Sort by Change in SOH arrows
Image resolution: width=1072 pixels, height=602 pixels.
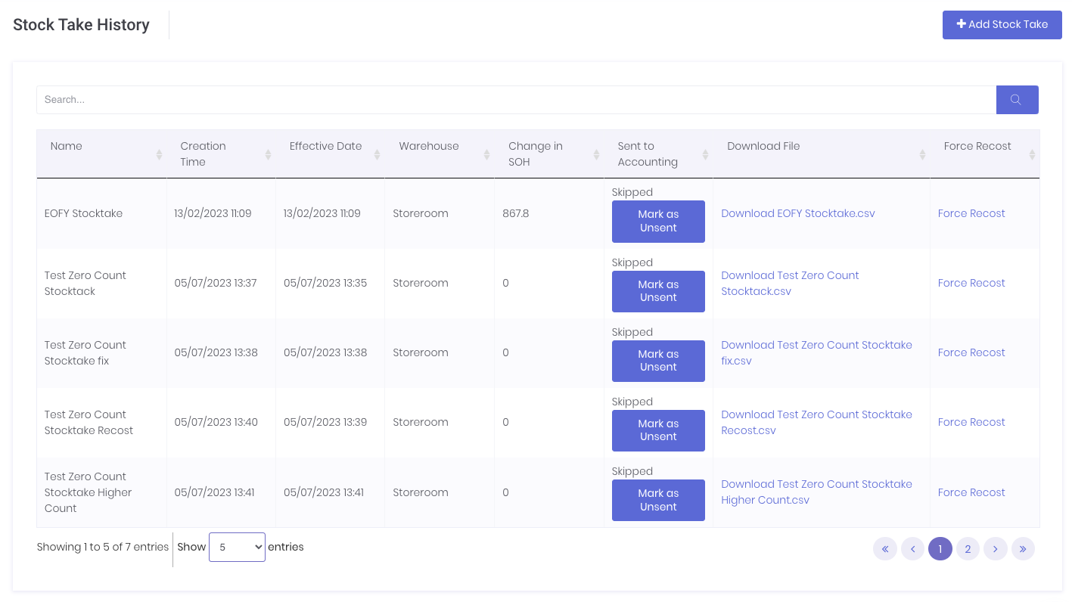pyautogui.click(x=596, y=154)
